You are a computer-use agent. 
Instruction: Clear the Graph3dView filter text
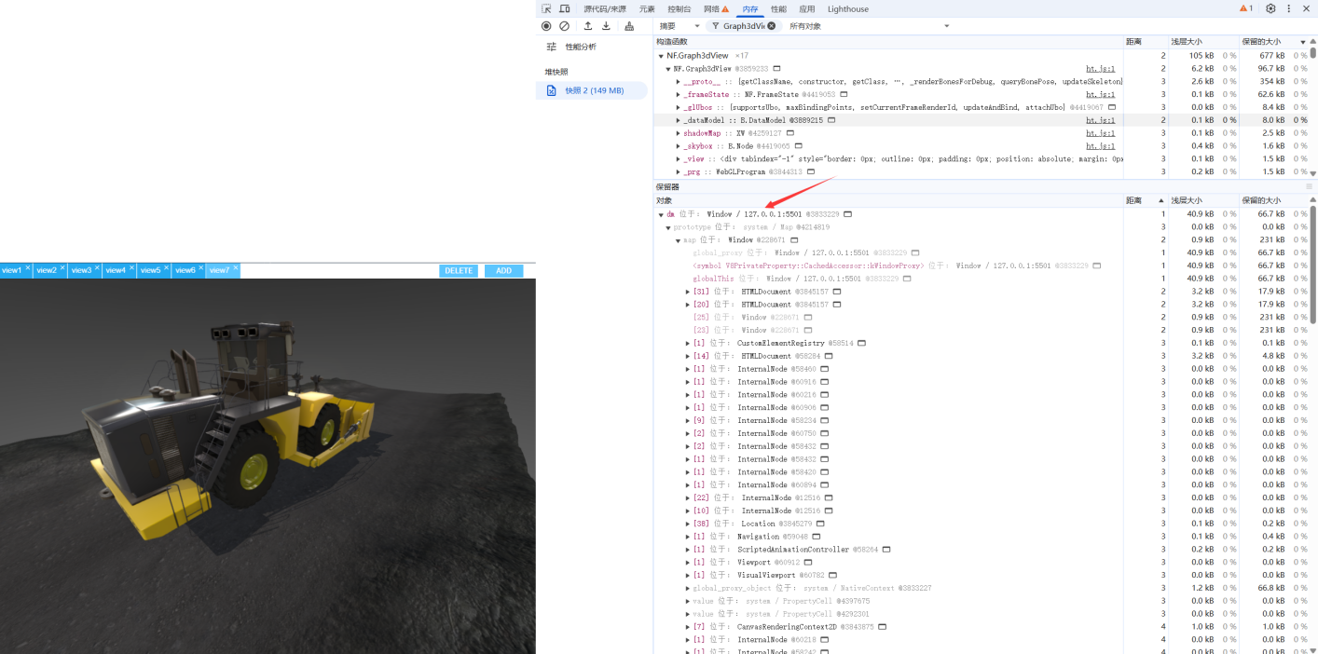[x=771, y=26]
